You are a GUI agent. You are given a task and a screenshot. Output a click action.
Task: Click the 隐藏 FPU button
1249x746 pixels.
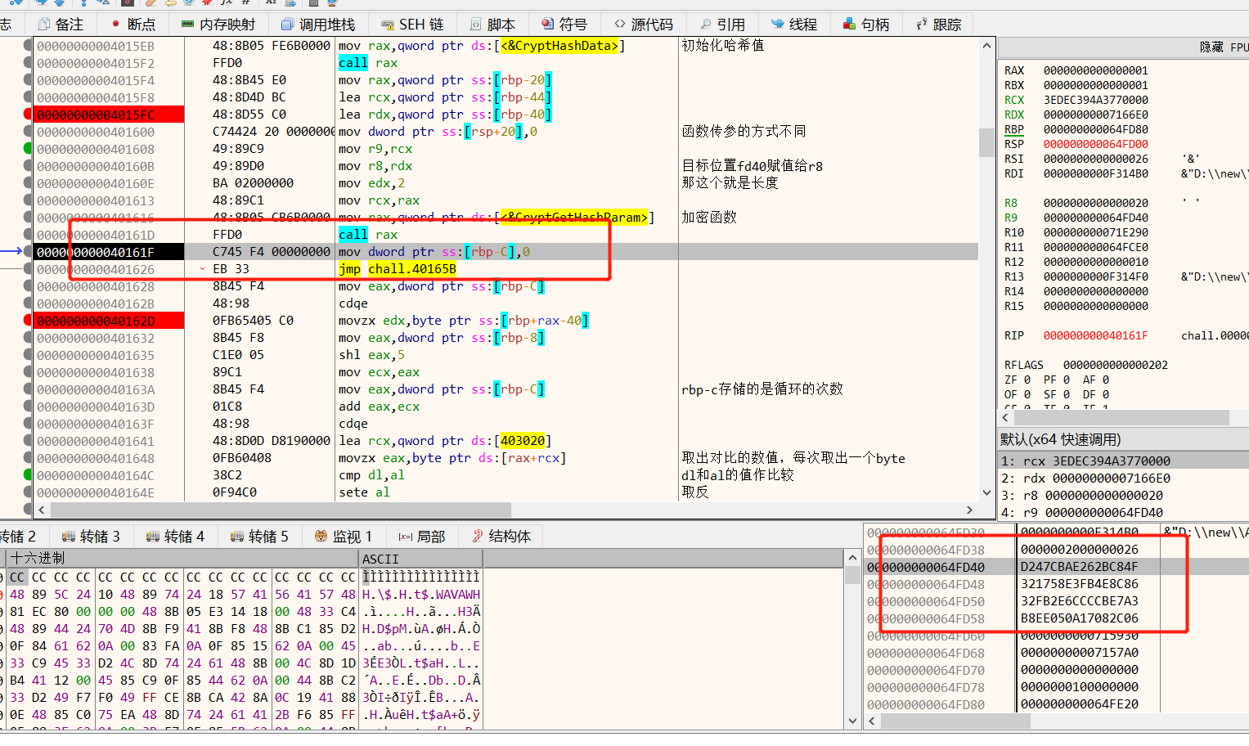point(1224,47)
